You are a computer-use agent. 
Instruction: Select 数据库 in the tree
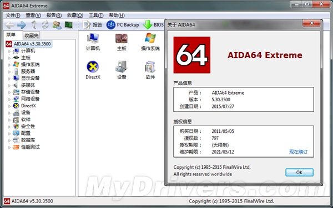tap(28, 140)
